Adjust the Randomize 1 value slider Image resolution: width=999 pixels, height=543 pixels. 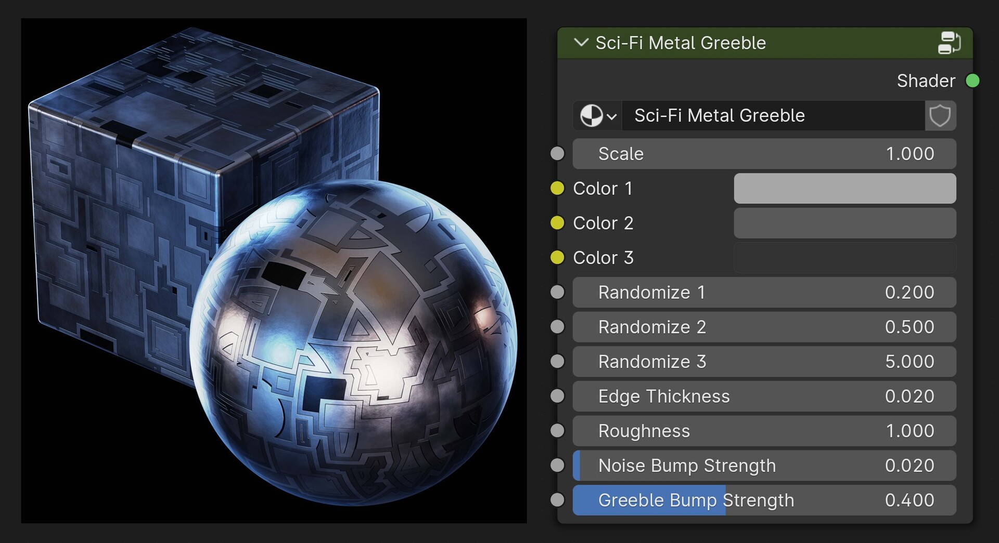(x=765, y=292)
